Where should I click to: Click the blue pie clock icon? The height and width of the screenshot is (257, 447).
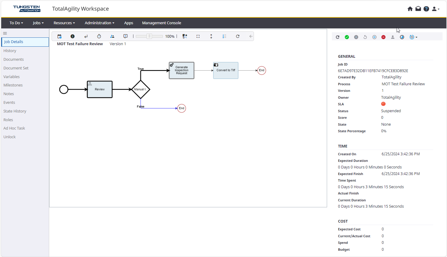(x=402, y=37)
